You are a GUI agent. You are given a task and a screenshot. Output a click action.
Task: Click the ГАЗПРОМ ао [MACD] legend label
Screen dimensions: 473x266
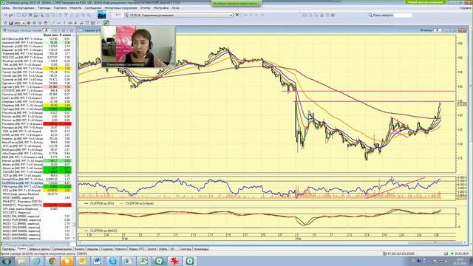coord(103,231)
